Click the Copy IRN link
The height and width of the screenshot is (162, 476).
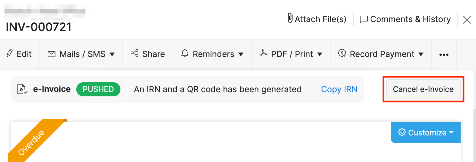coord(339,89)
